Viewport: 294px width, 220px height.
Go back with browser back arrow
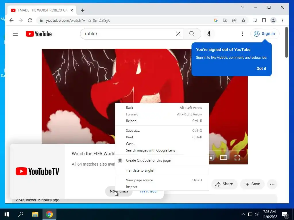tap(11, 20)
